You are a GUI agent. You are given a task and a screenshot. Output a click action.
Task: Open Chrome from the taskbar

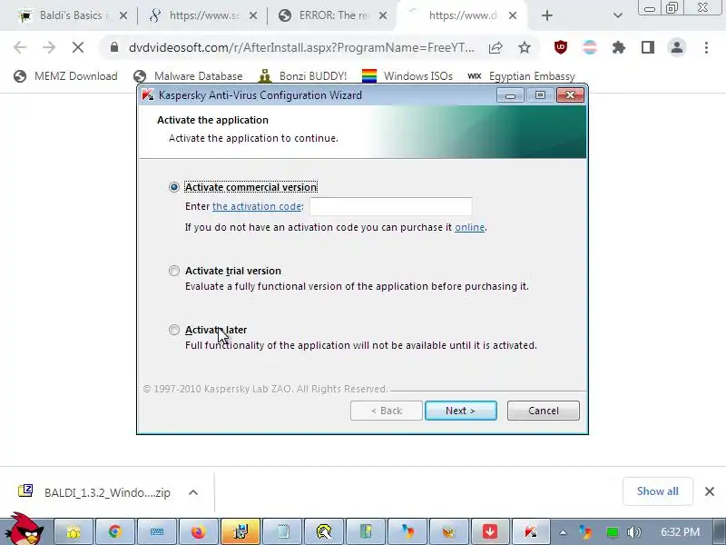115,531
